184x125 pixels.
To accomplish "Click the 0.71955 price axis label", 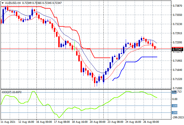I will 177,61.
